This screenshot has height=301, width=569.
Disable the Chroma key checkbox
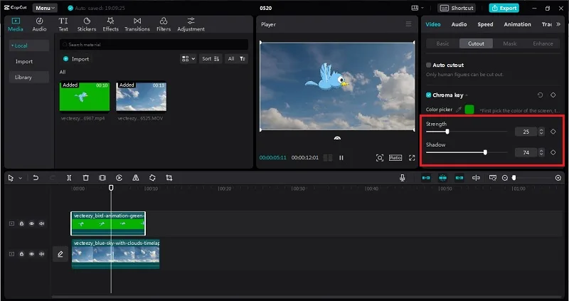pyautogui.click(x=429, y=95)
